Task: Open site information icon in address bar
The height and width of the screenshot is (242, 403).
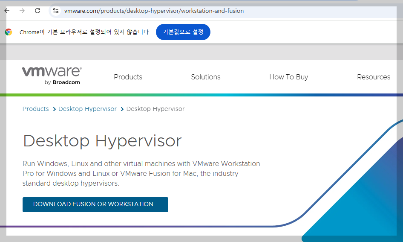Action: pos(56,11)
